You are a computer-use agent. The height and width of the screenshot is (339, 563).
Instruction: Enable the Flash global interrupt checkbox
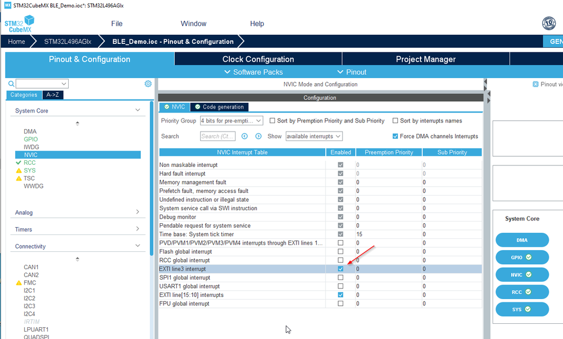[340, 251]
